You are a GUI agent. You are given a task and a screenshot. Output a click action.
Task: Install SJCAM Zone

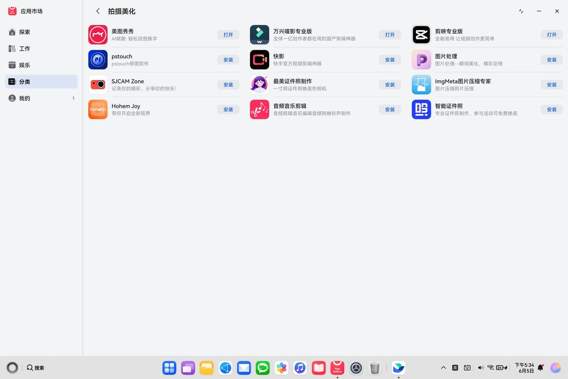[228, 84]
